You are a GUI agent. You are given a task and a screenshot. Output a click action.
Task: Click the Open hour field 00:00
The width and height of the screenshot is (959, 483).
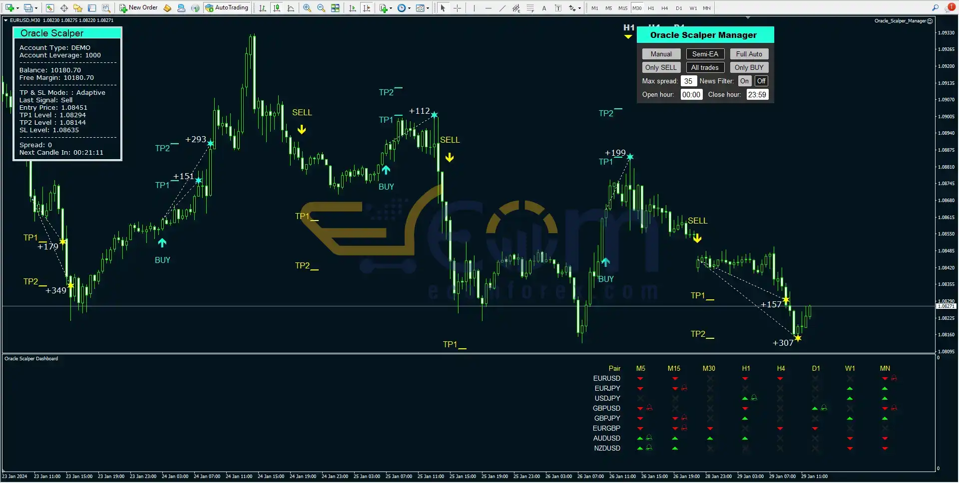click(691, 94)
